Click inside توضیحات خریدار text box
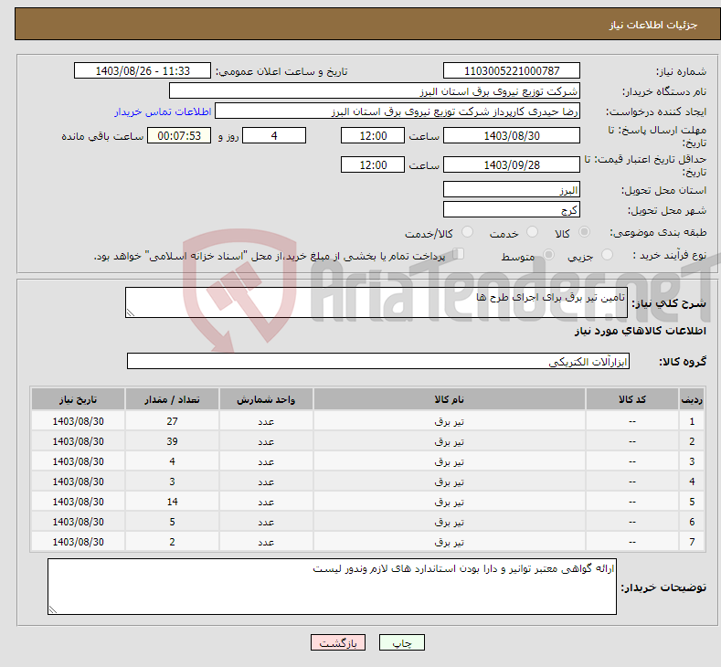721x667 pixels. [332, 587]
